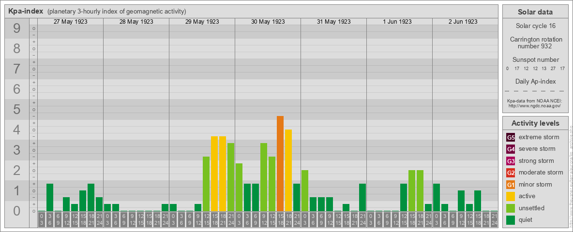
Task: Click the 1 Jun 15–18 light green bar
Action: [412, 191]
